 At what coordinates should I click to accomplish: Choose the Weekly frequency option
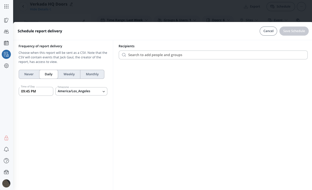69,74
